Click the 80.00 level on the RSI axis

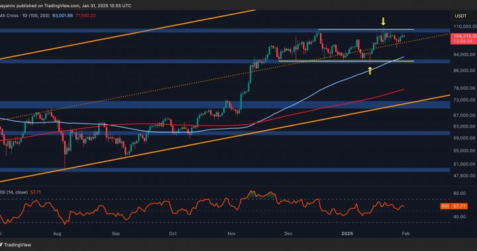460,193
